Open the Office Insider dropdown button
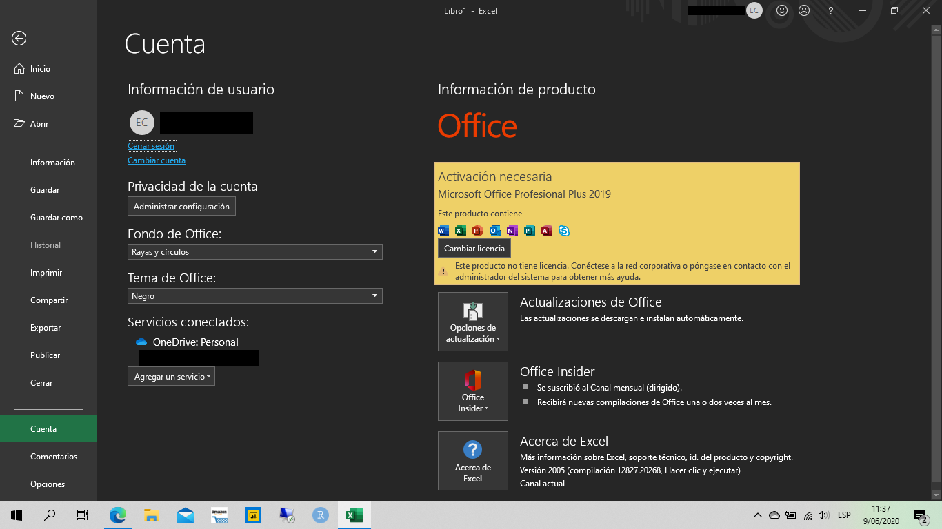Viewport: 942px width, 529px height. (x=473, y=391)
